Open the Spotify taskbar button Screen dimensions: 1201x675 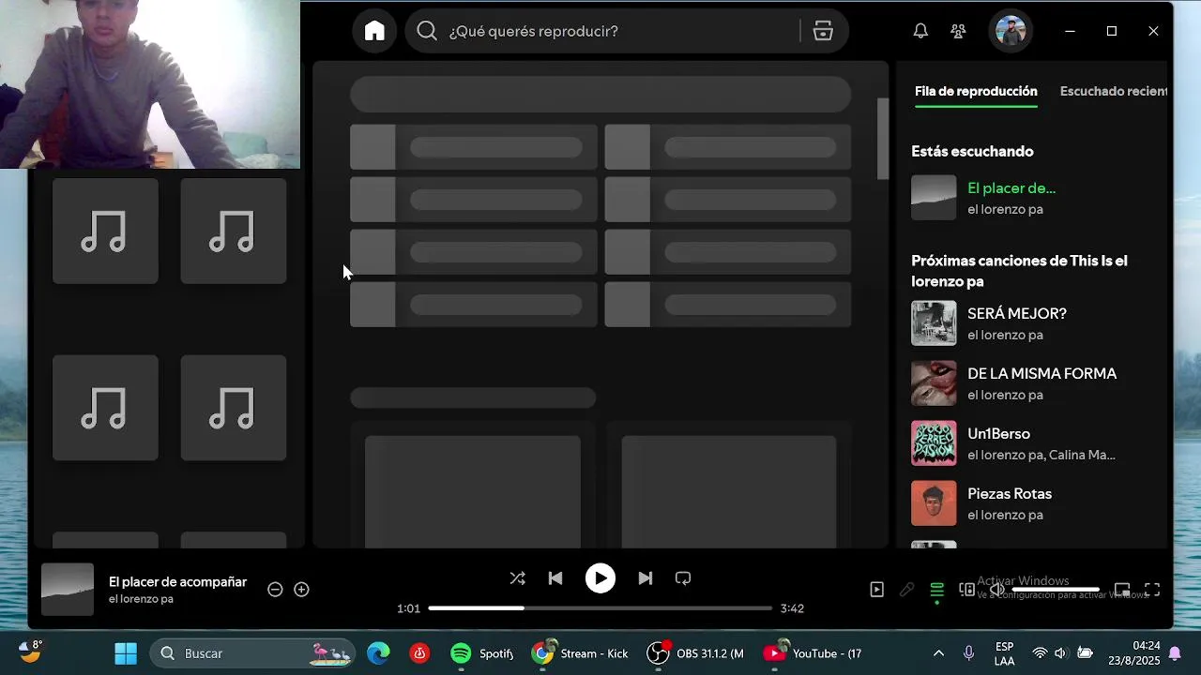pyautogui.click(x=481, y=653)
